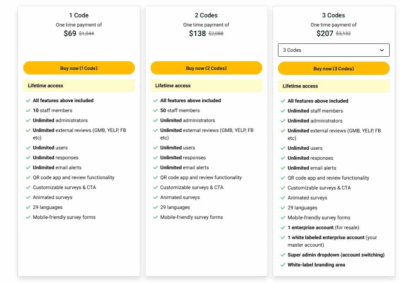The height and width of the screenshot is (283, 400).
Task: Click 'Lifetime access' banner in 1 Code plan
Action: coord(79,86)
